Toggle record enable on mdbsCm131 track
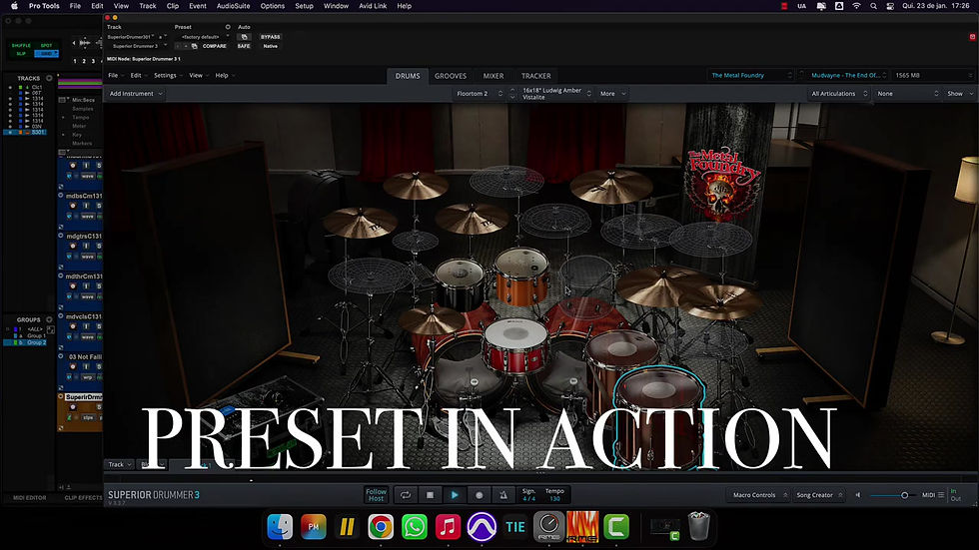 [x=73, y=206]
